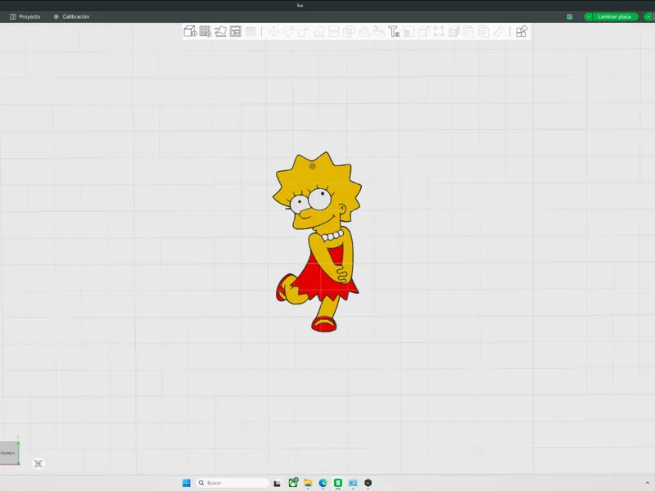
Task: Click the Buscar search box in taskbar
Action: coord(233,483)
